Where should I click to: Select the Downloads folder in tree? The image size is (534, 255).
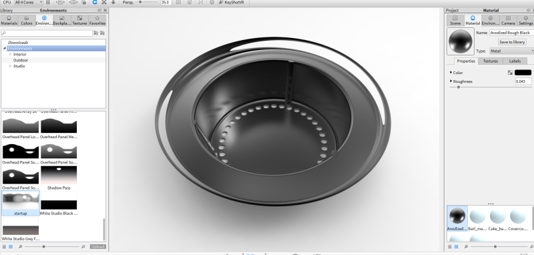coord(18,43)
